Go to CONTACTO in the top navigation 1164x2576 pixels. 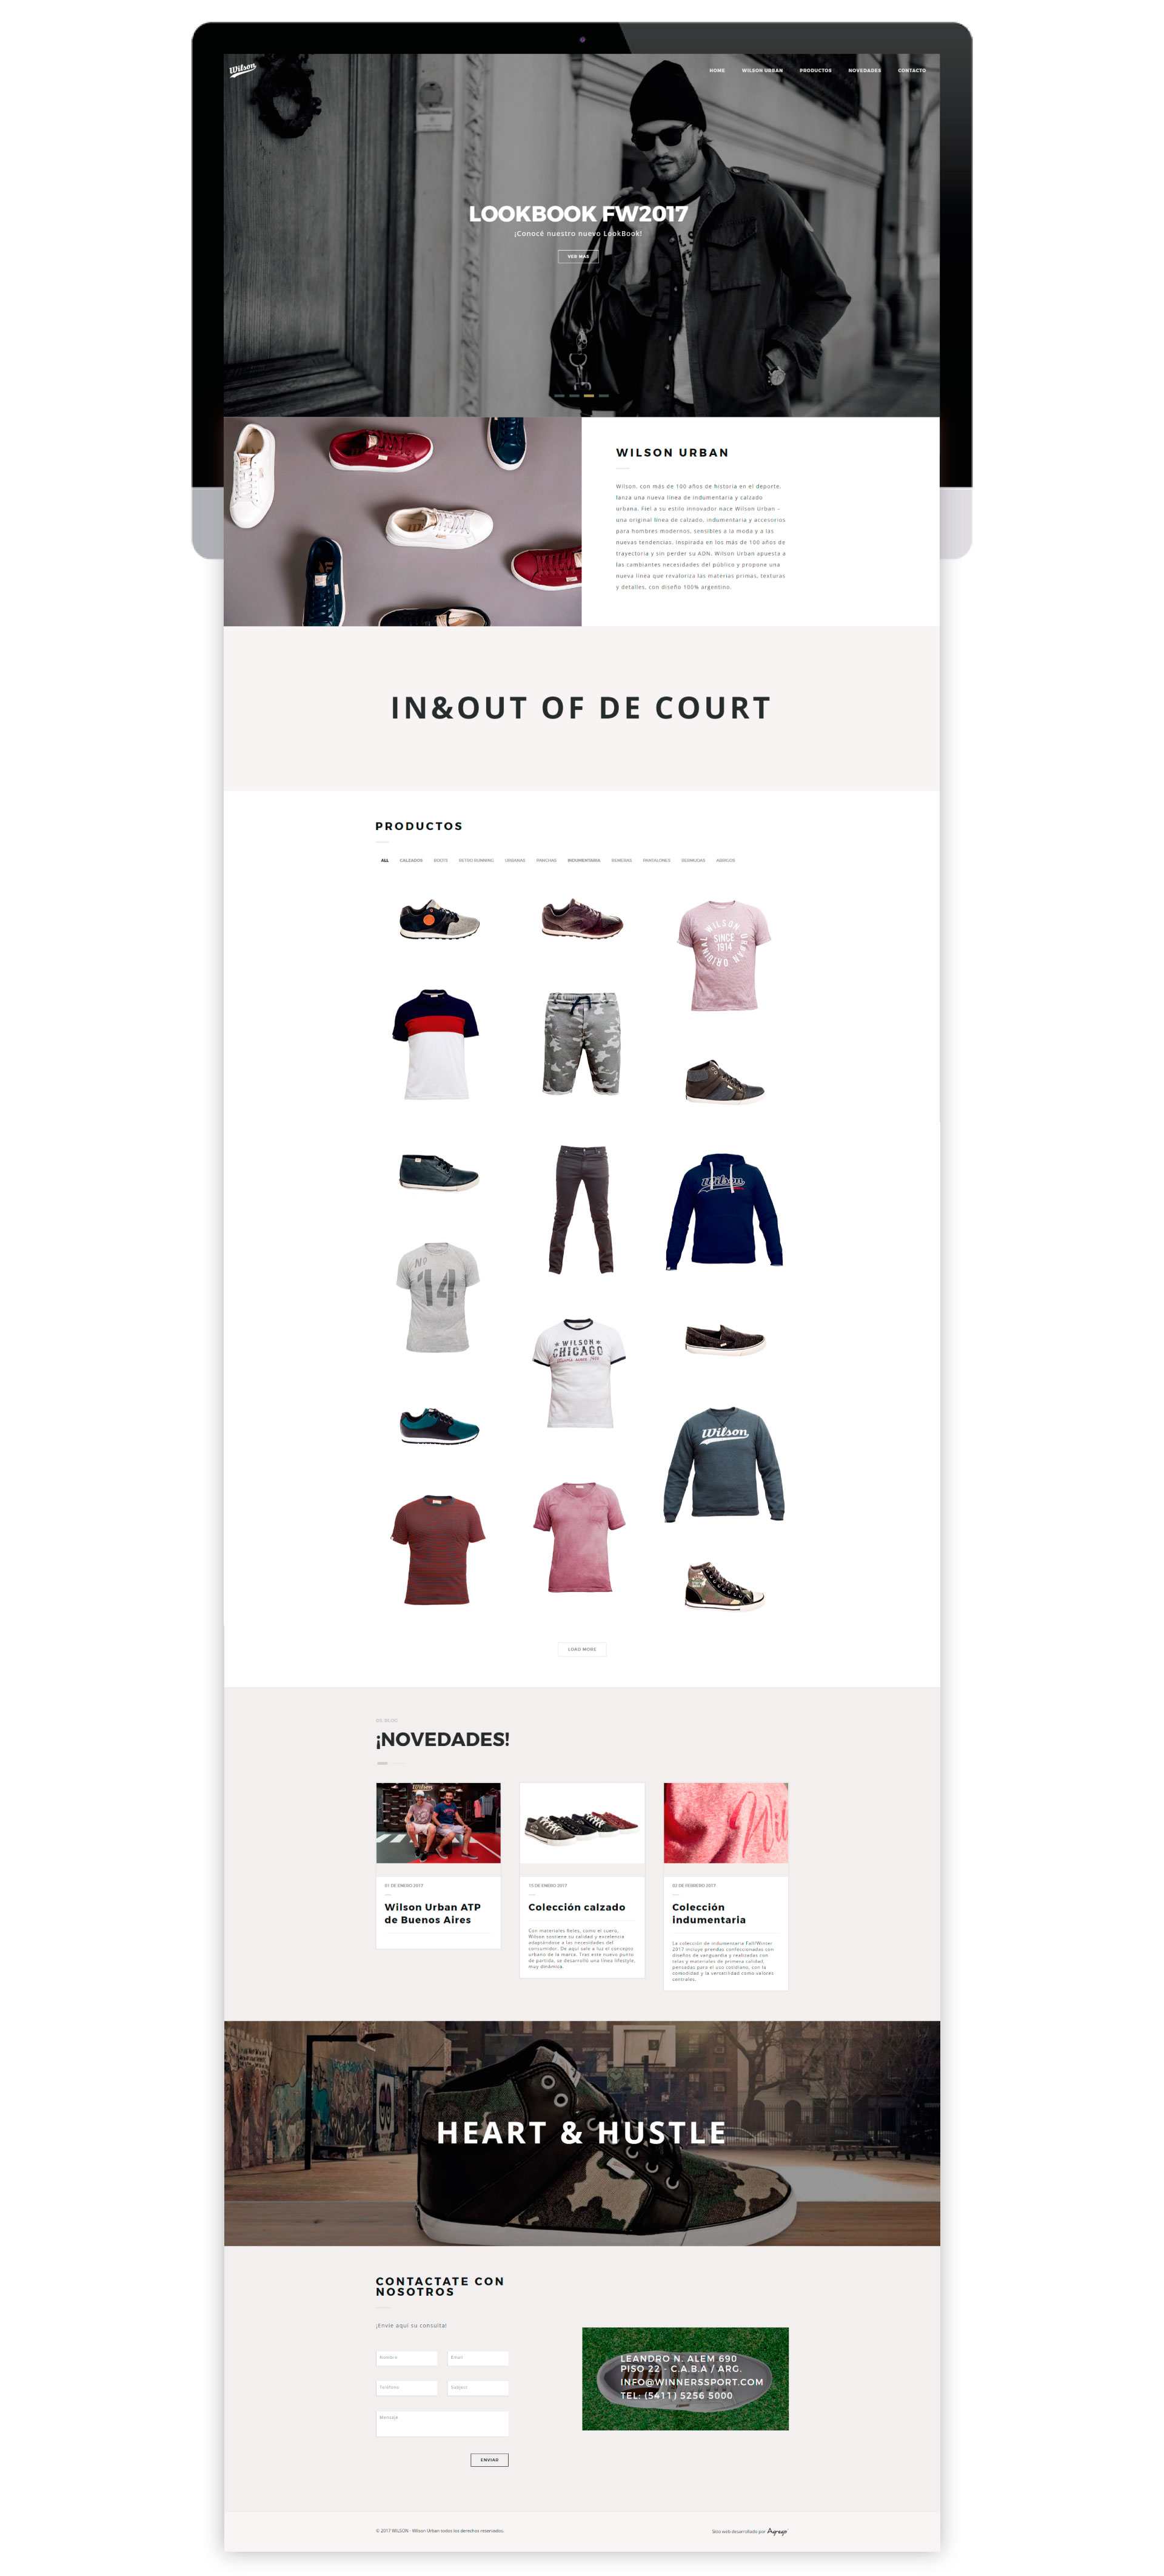(x=911, y=71)
